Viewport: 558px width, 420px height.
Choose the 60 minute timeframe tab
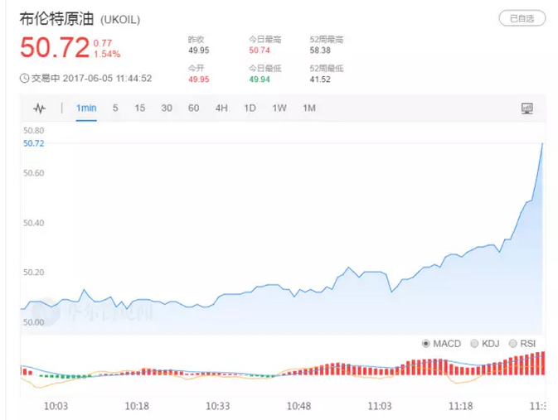(x=193, y=109)
